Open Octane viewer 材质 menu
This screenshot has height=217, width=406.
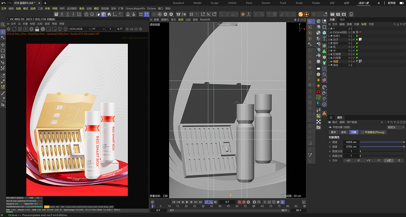coord(33,24)
